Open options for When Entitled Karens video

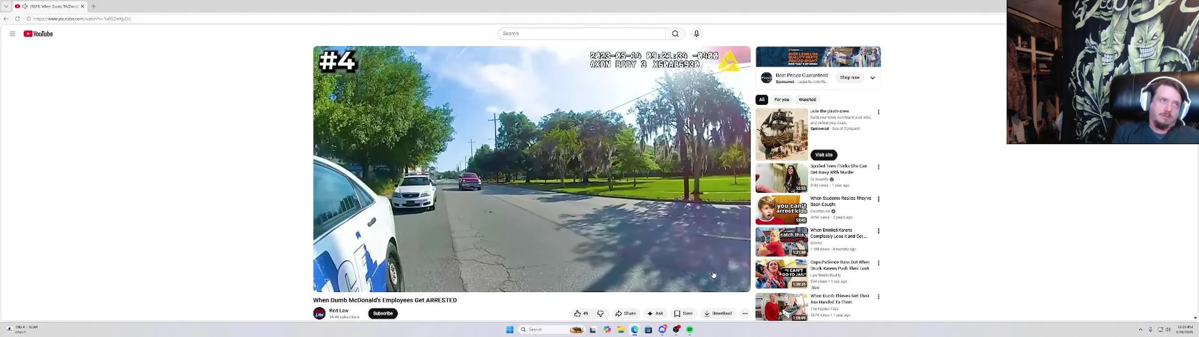(x=878, y=231)
